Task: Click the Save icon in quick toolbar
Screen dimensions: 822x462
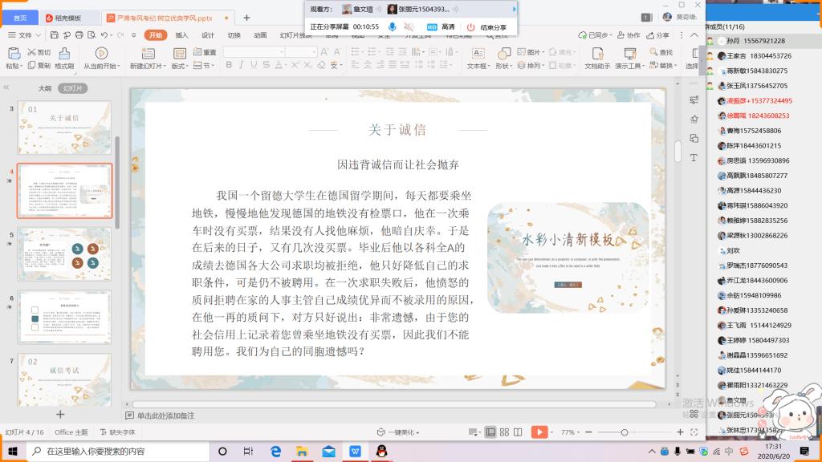Action: (x=55, y=35)
